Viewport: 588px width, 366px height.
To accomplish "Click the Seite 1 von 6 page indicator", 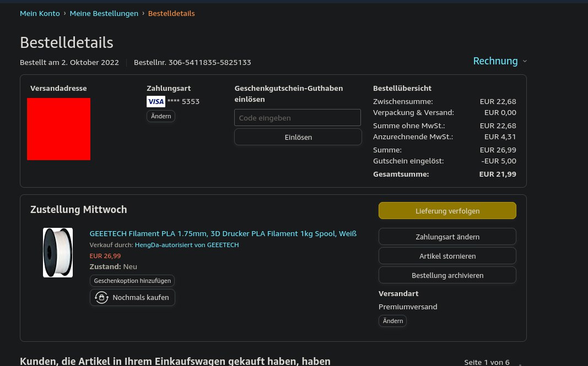I will (487, 362).
